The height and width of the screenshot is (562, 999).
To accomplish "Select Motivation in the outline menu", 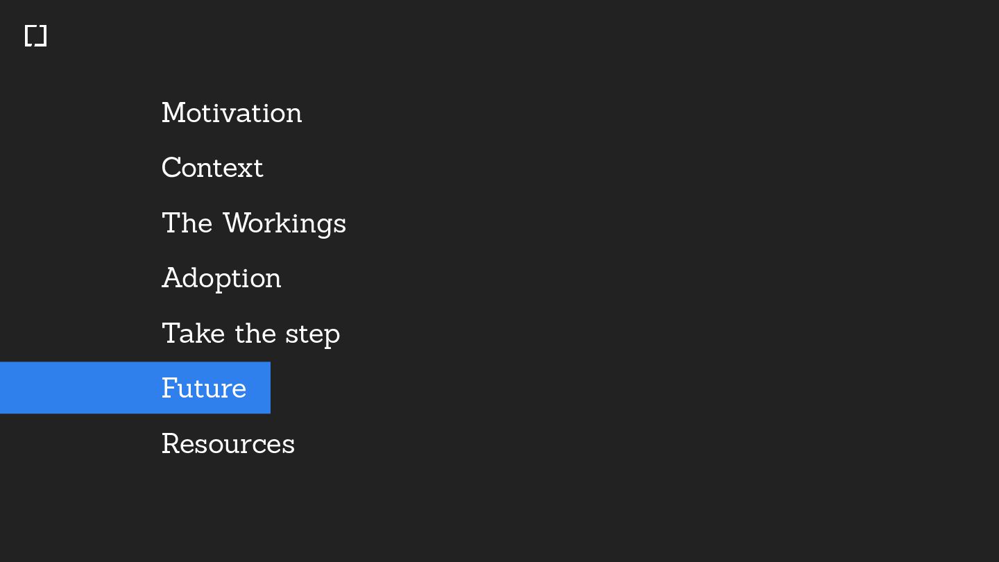I will (232, 113).
